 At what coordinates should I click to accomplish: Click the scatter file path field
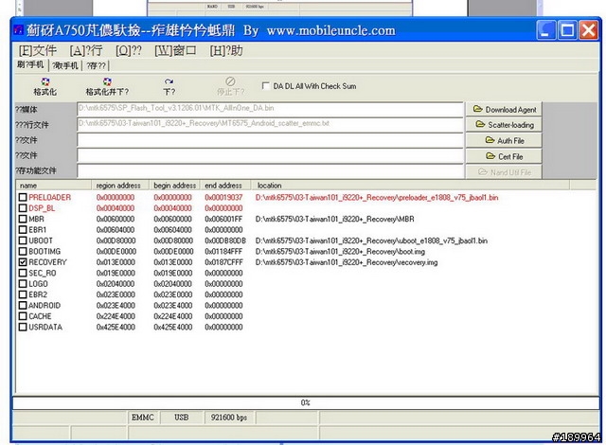[x=270, y=124]
